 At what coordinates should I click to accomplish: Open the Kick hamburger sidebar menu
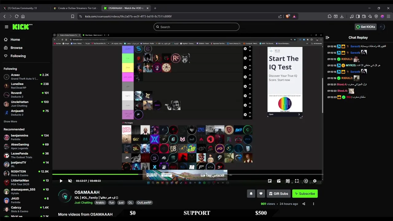pyautogui.click(x=6, y=27)
